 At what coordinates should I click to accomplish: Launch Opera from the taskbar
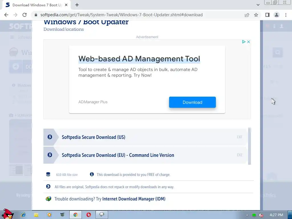click(x=89, y=215)
